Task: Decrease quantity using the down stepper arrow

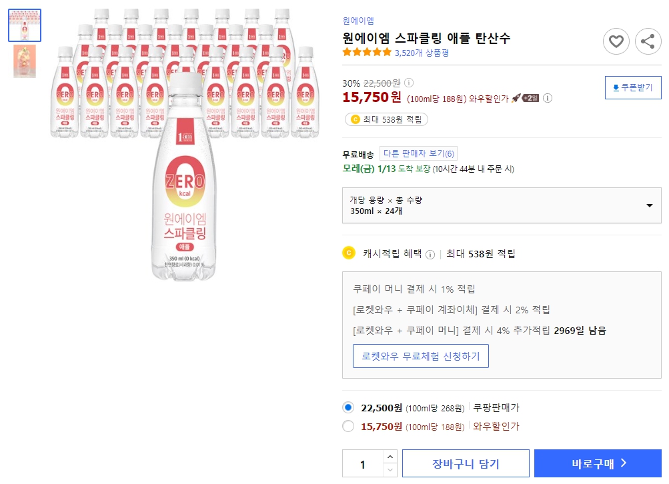Action: pyautogui.click(x=390, y=468)
